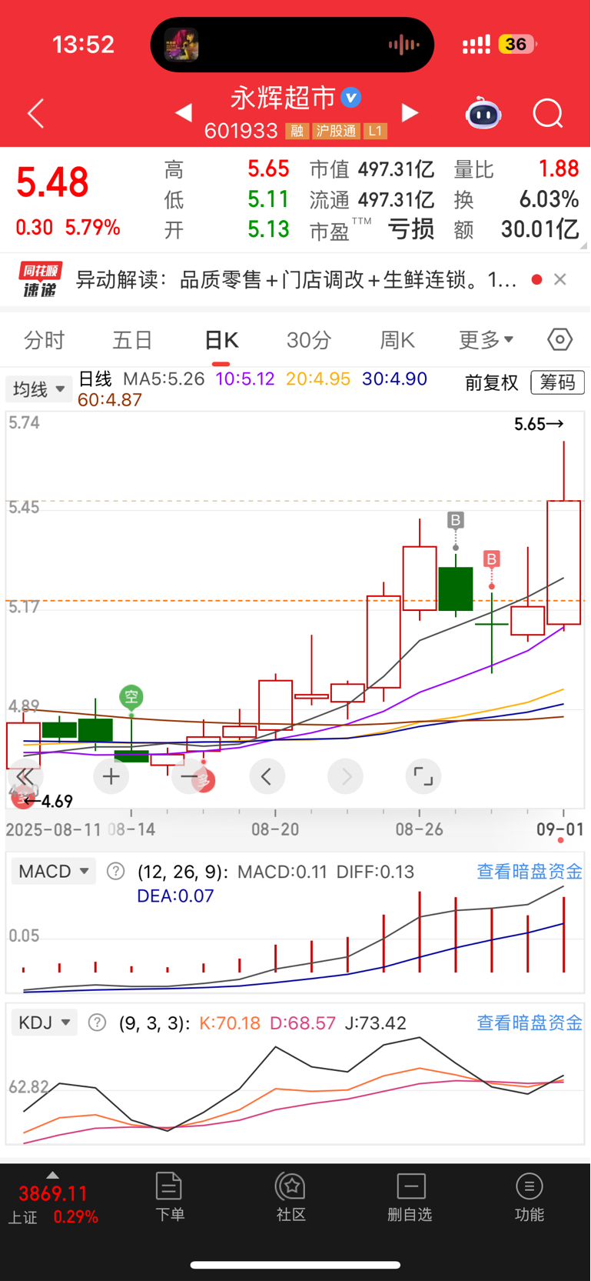Zoom out chart with minus button
Screen dimensions: 591x1281
189,776
